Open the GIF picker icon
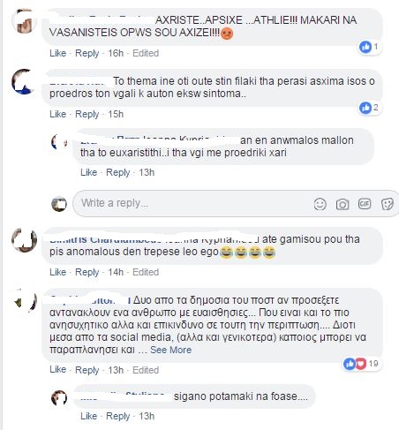Screen dimensions: 399x430 tap(365, 204)
